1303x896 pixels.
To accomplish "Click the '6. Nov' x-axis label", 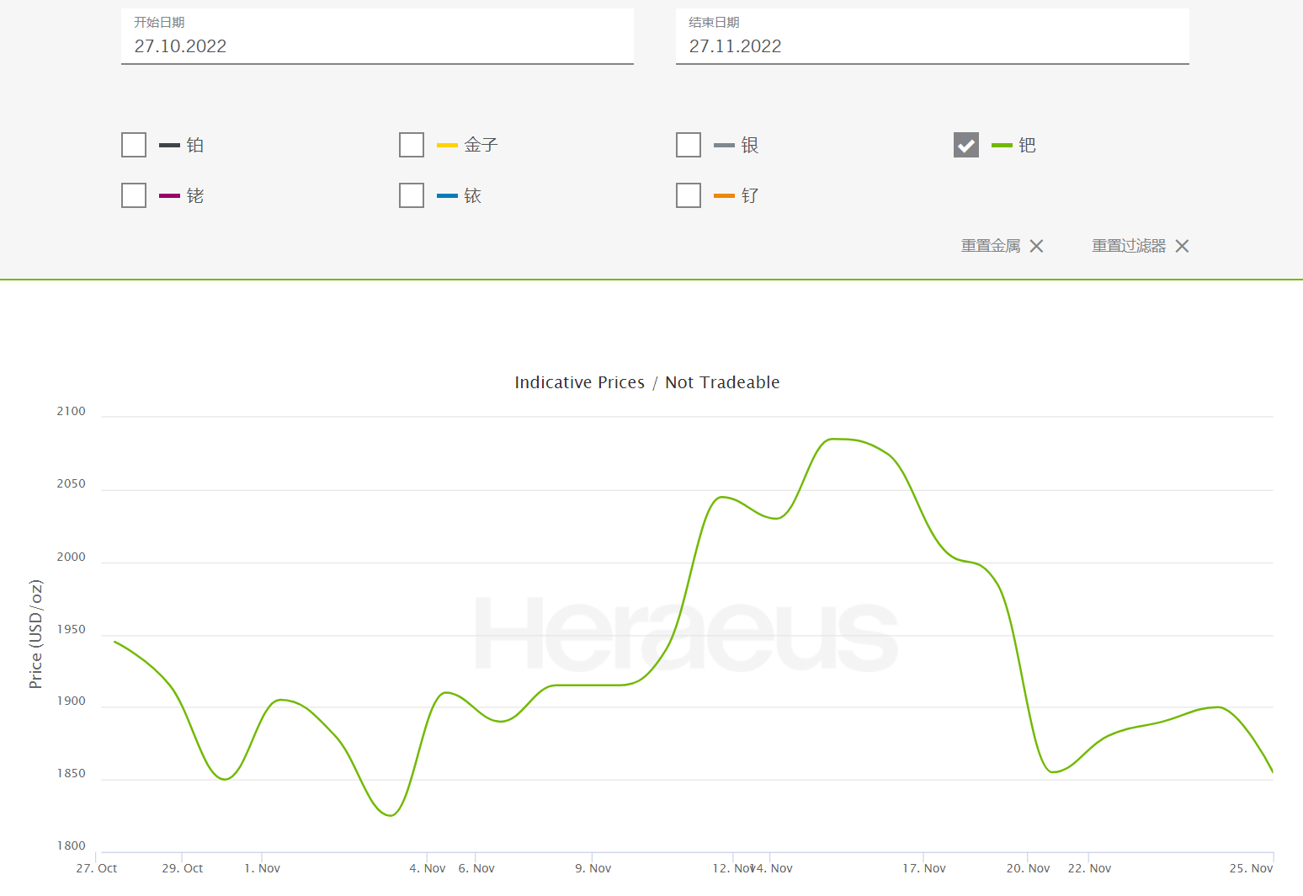I will click(476, 868).
